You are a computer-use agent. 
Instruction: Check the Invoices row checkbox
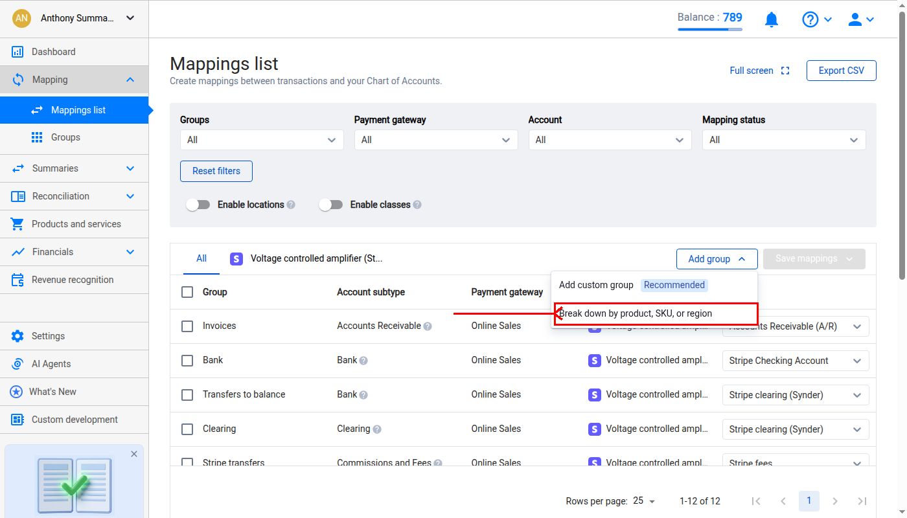(x=187, y=326)
